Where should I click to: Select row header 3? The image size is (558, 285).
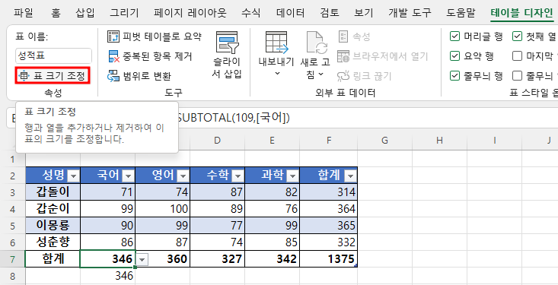click(x=12, y=192)
